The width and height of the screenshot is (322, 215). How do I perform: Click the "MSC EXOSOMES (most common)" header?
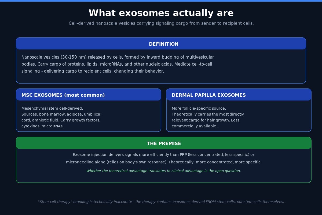click(x=89, y=95)
